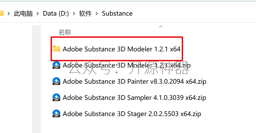Click the Modeler 1.2.1 x64.zip archive icon
This screenshot has height=133, width=256.
click(56, 65)
